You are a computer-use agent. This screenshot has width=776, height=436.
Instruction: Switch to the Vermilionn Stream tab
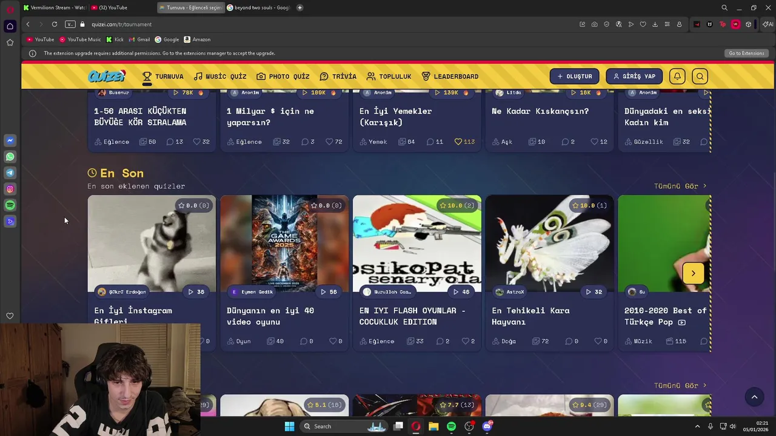tap(55, 8)
